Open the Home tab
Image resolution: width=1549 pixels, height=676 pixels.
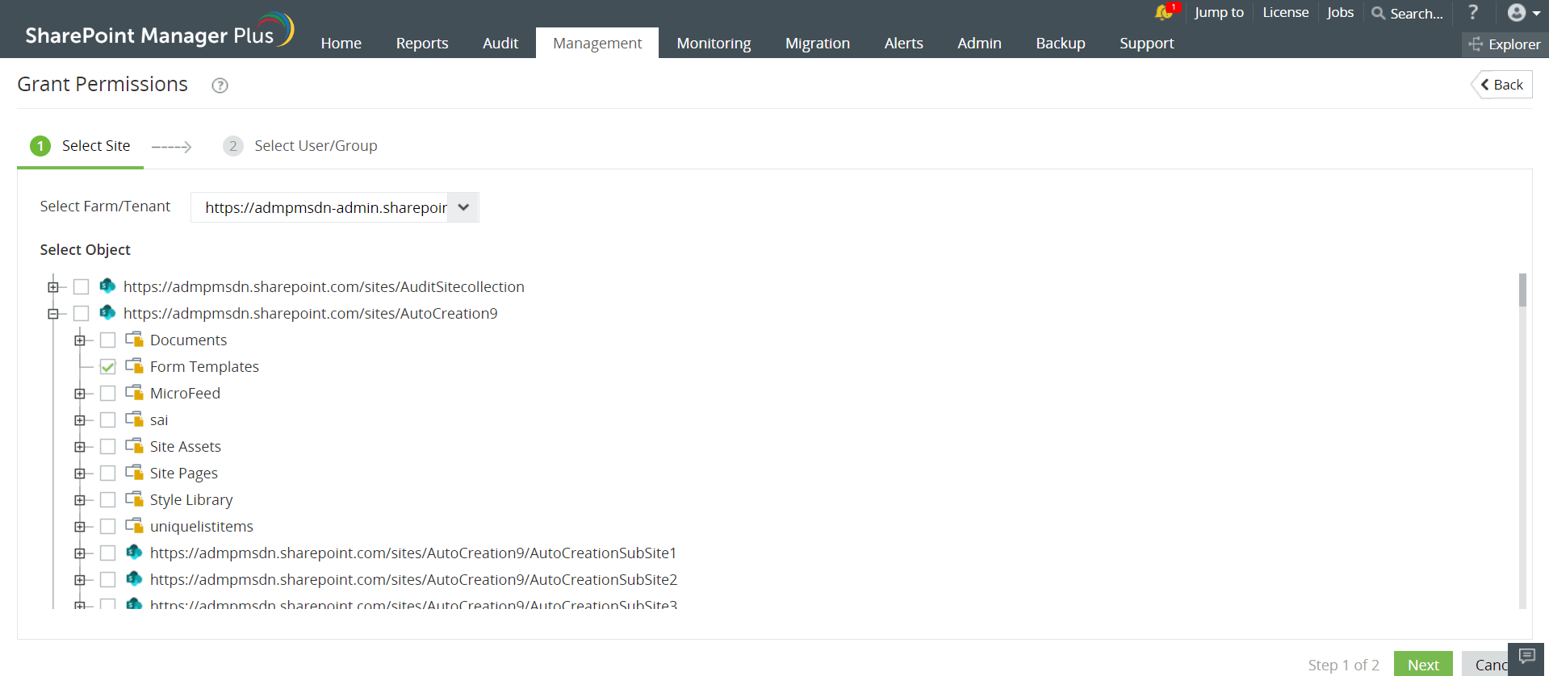341,43
